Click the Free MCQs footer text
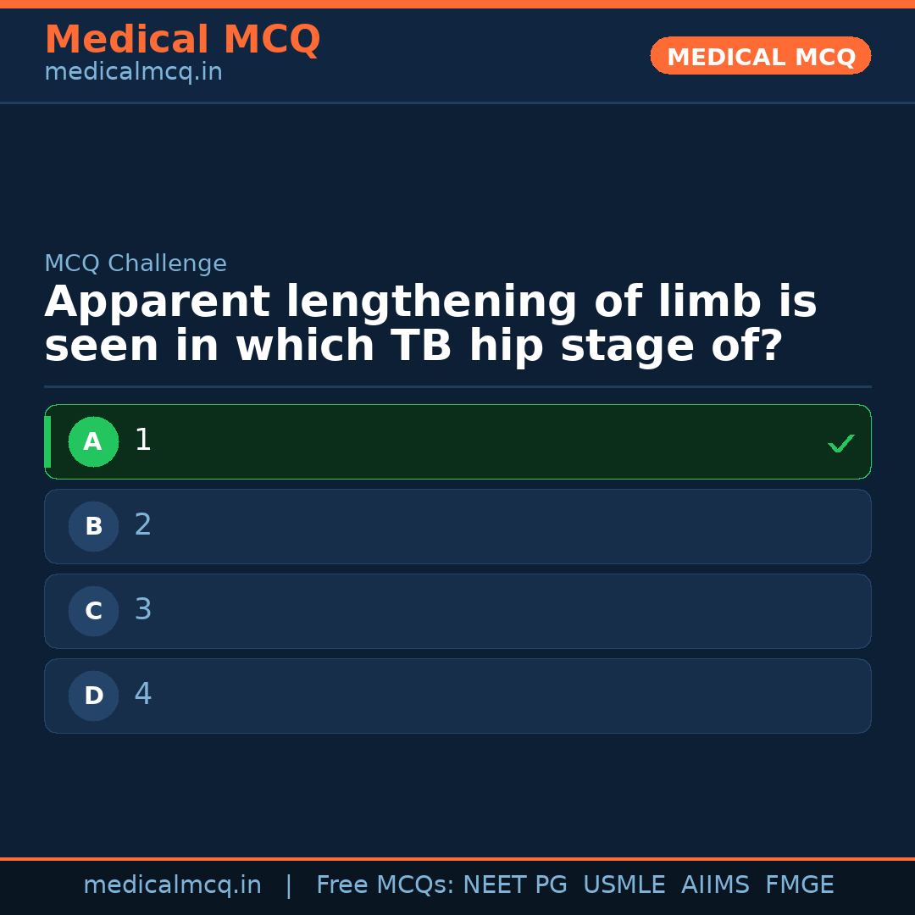Viewport: 915px width, 915px height. click(385, 885)
